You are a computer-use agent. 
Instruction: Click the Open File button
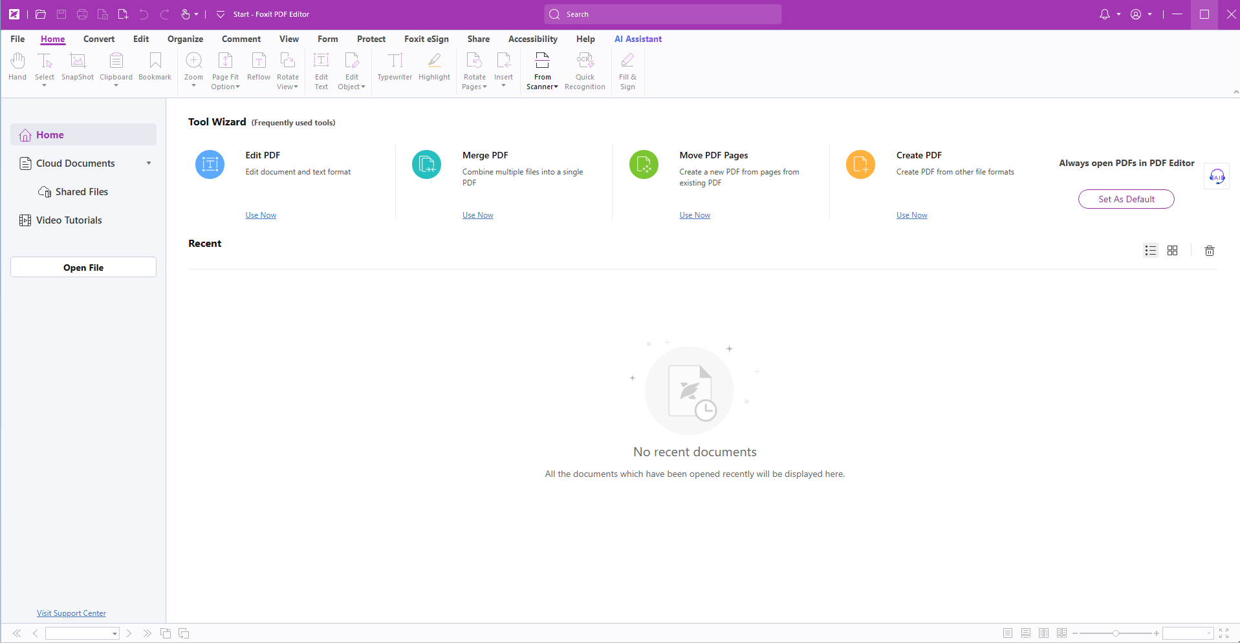click(83, 268)
